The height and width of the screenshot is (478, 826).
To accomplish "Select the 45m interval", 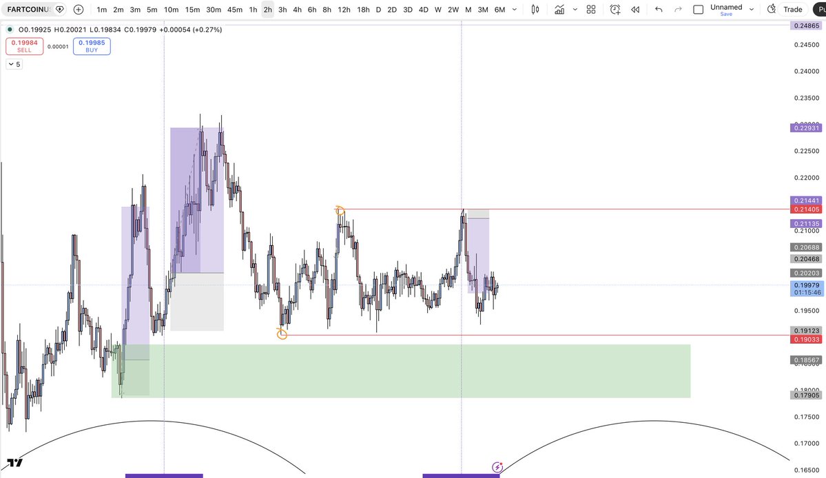I will click(x=235, y=10).
